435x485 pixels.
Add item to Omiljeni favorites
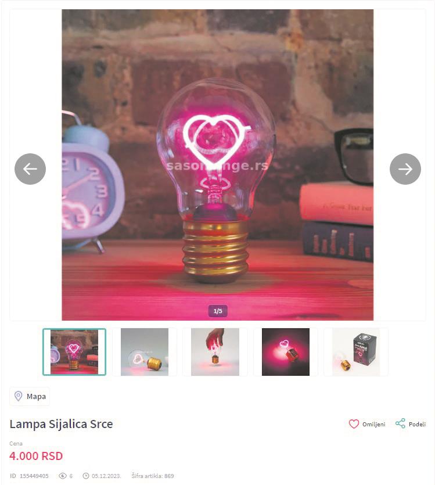coord(367,424)
